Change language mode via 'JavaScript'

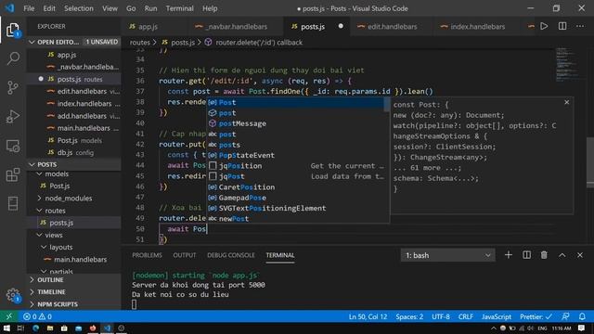pos(497,316)
